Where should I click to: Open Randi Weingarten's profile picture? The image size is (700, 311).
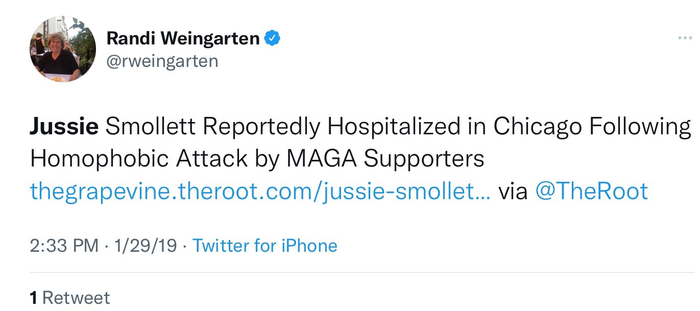(x=63, y=49)
